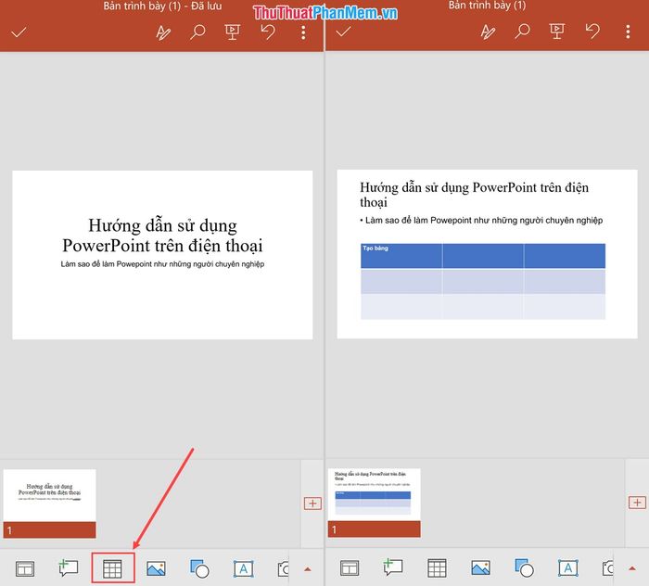Expand left bottom toolbar with up arrow
This screenshot has height=586, width=649.
pos(308,569)
